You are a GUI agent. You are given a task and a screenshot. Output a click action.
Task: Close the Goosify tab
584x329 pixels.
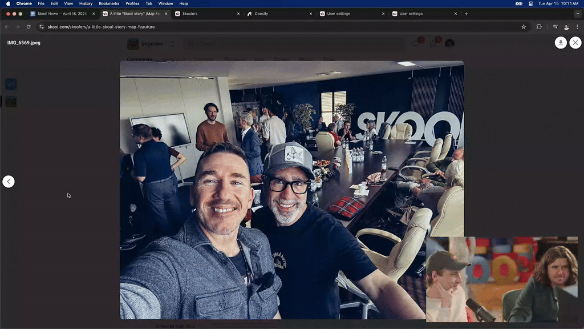pos(311,14)
